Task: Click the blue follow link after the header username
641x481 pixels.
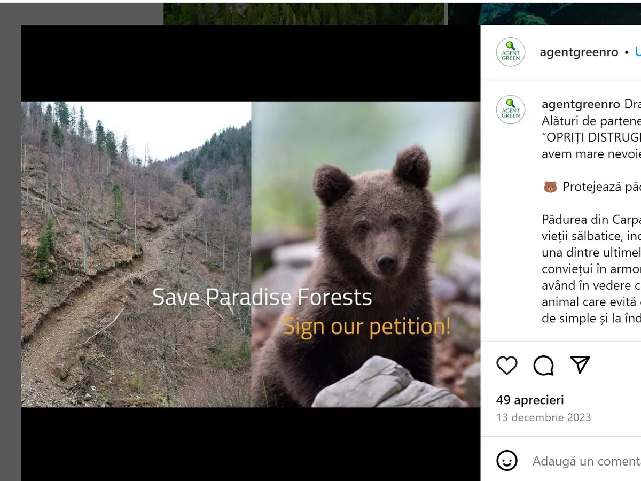Action: (637, 52)
